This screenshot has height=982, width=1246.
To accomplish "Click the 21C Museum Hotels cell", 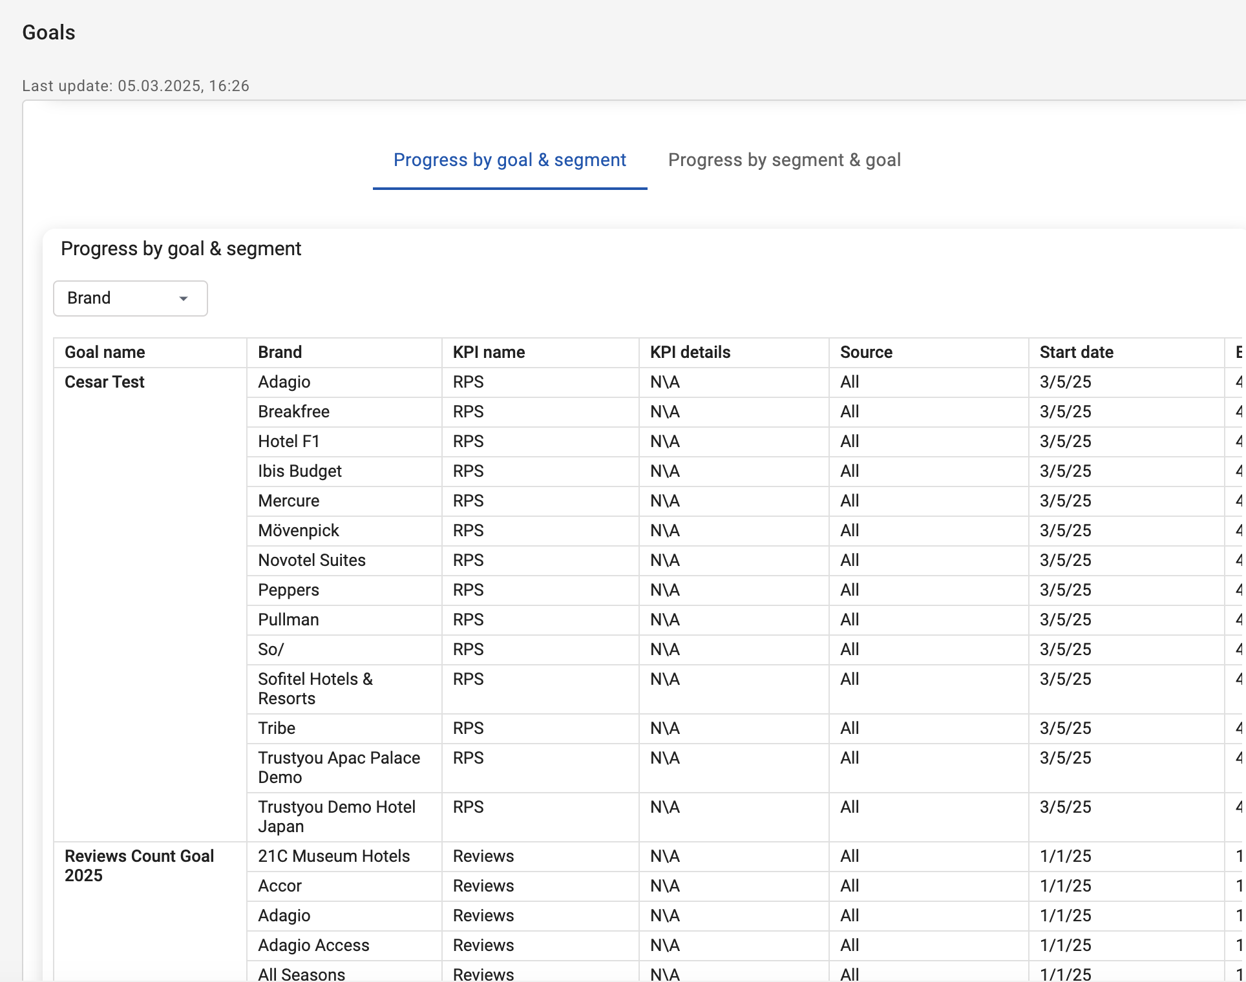I will pos(333,856).
